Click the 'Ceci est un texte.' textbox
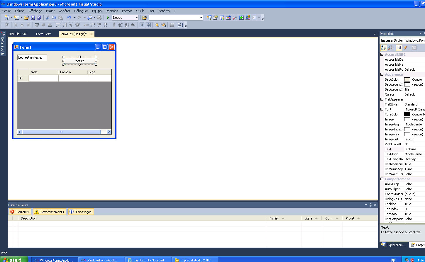This screenshot has height=262, width=425. (32, 57)
